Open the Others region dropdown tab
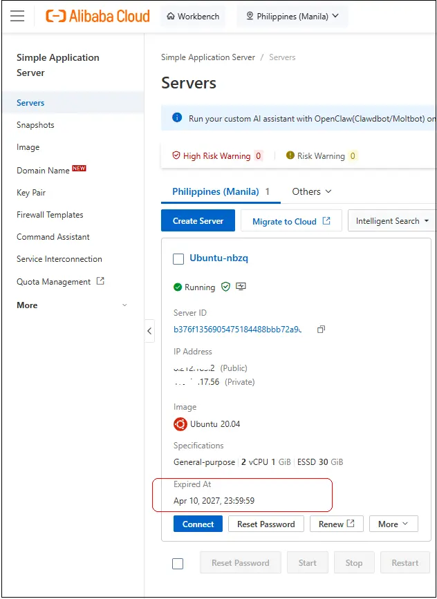437x599 pixels. (312, 192)
